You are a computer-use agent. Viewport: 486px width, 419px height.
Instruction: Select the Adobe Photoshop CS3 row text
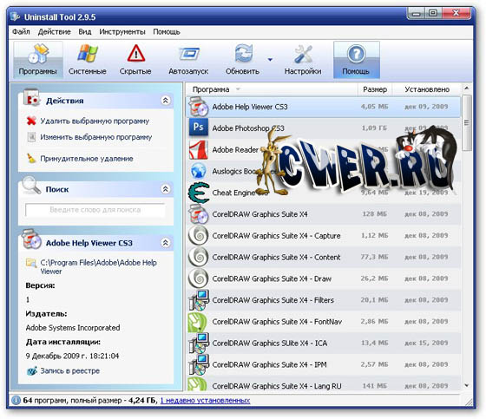(248, 128)
